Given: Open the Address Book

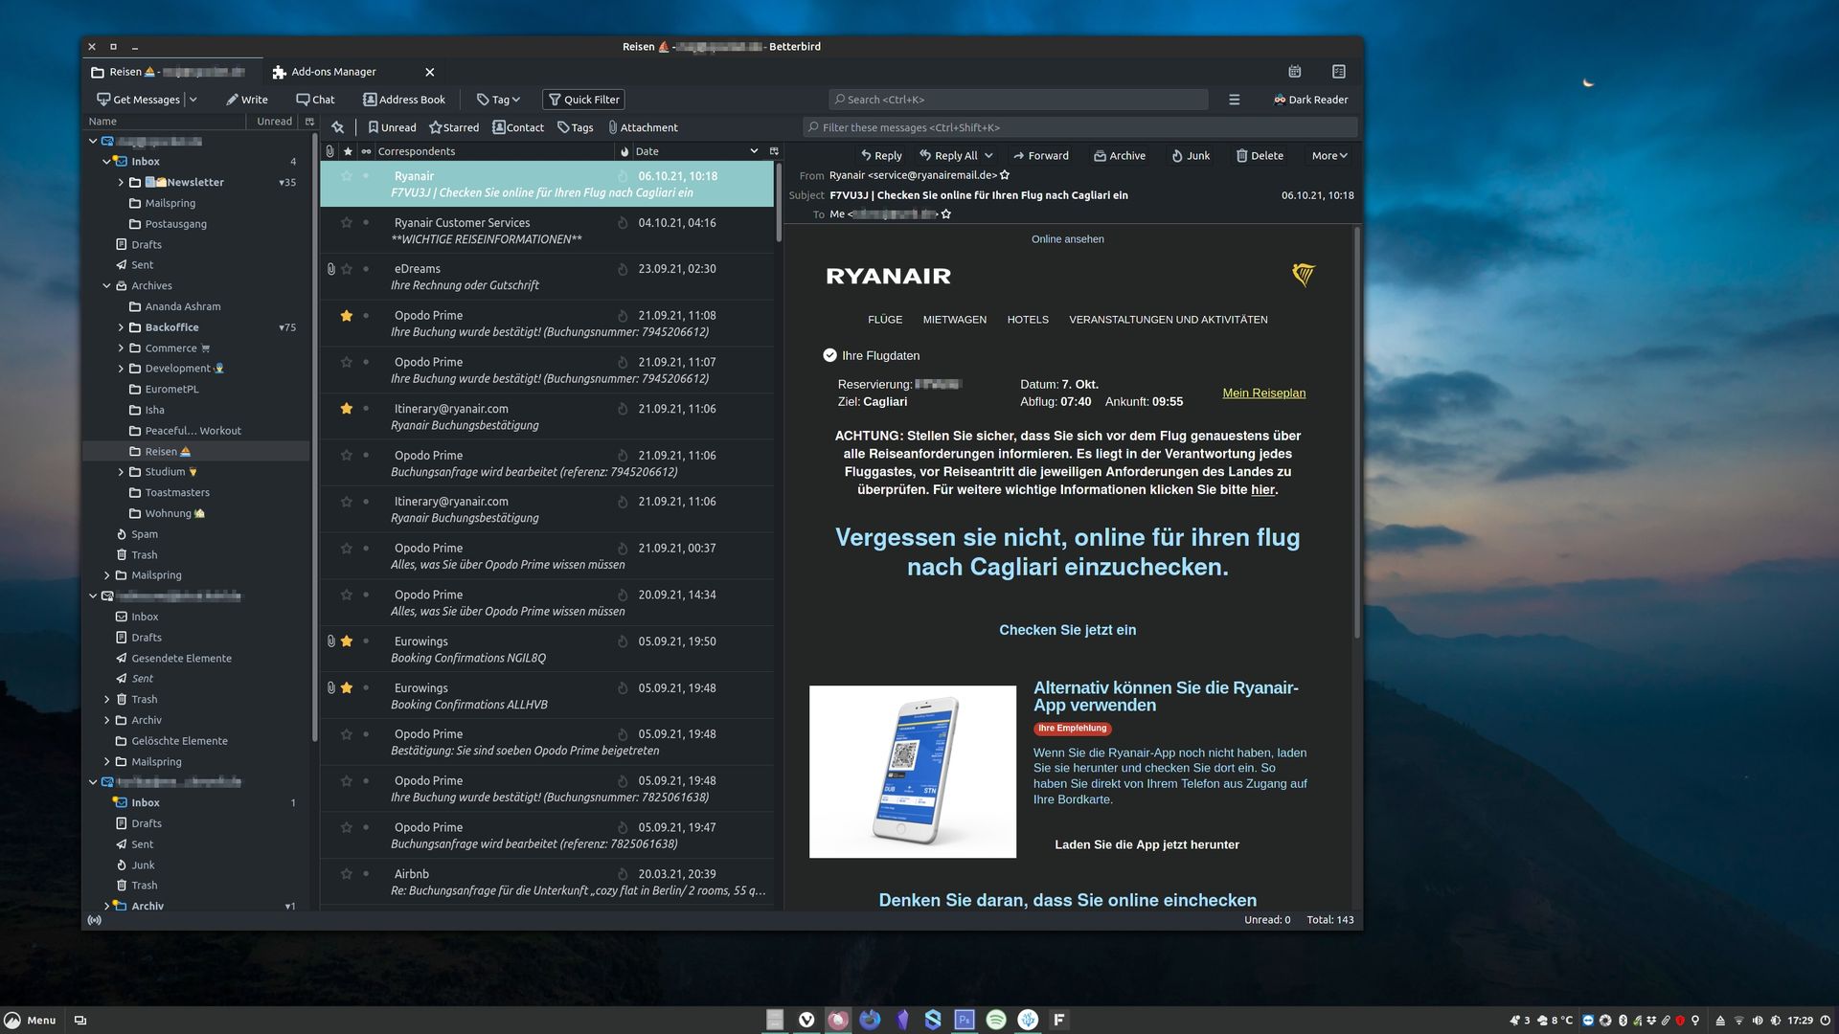Looking at the screenshot, I should pyautogui.click(x=404, y=100).
